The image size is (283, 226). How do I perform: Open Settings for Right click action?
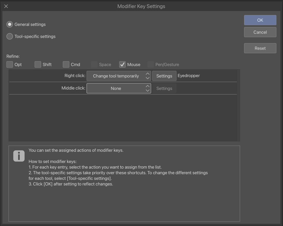[x=164, y=76]
